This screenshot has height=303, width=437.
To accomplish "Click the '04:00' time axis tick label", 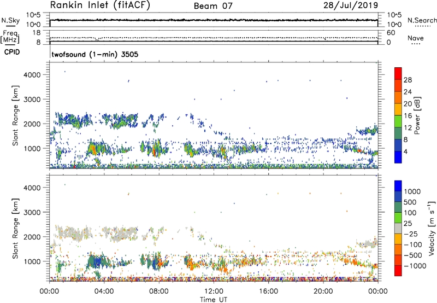I will click(x=104, y=292).
